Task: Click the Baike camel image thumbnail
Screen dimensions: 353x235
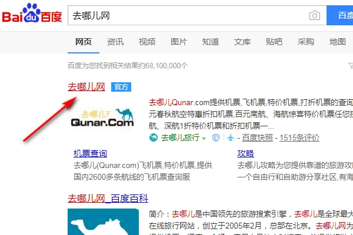Action: 104,221
